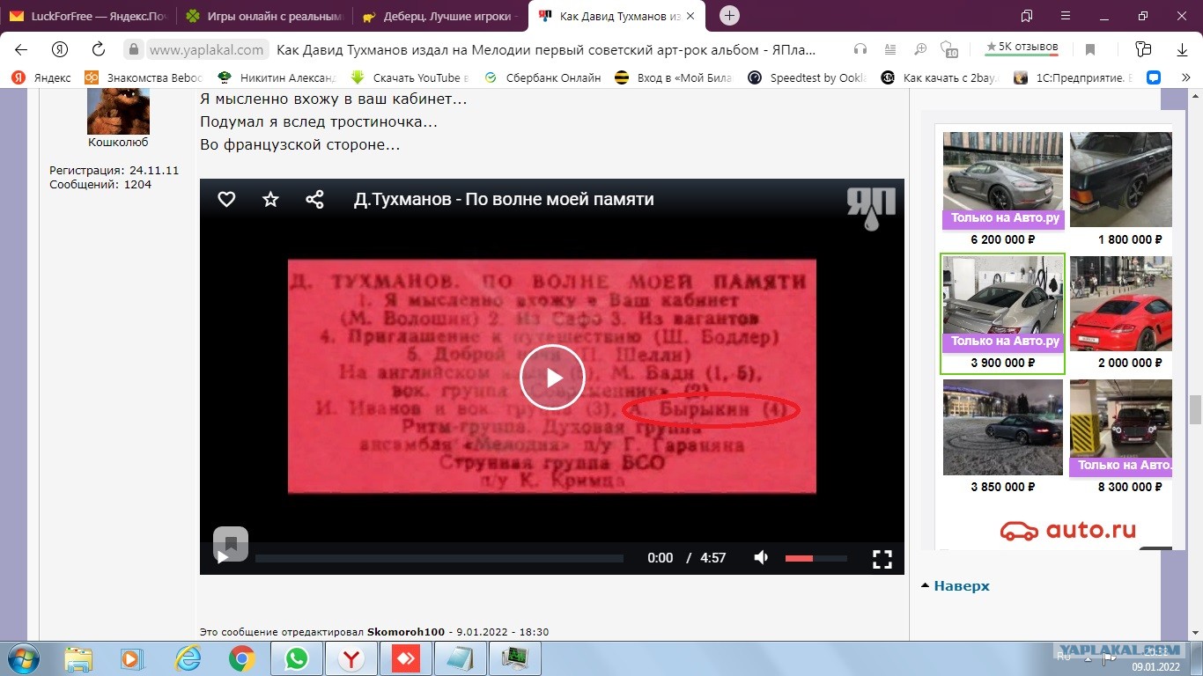Image resolution: width=1203 pixels, height=676 pixels.
Task: Open the Speedtest by Ookla bookmark
Action: (x=807, y=77)
